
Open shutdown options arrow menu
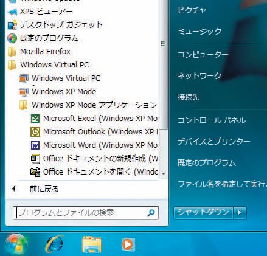(x=240, y=212)
